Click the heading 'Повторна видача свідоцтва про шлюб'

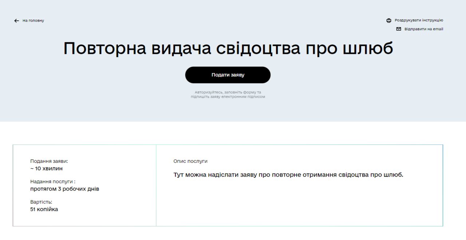point(228,48)
